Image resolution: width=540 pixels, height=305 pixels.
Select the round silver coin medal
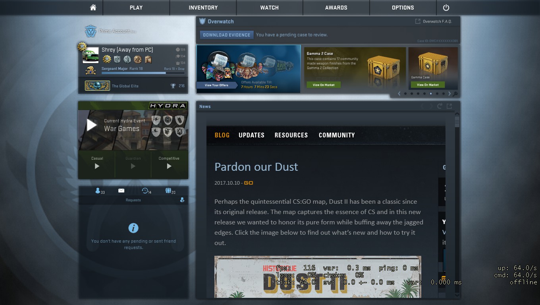click(127, 60)
